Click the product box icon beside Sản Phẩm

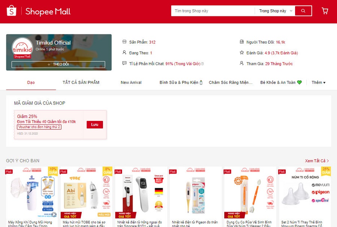(x=125, y=42)
